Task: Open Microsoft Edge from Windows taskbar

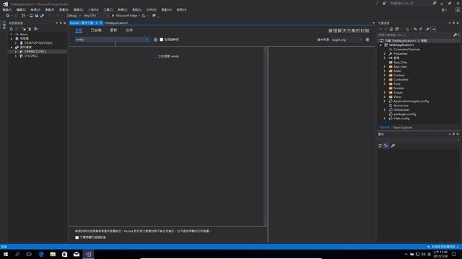Action: (41, 254)
